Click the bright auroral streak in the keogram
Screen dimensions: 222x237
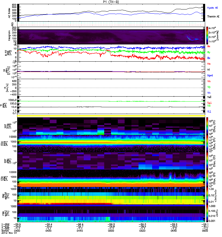tap(193, 39)
